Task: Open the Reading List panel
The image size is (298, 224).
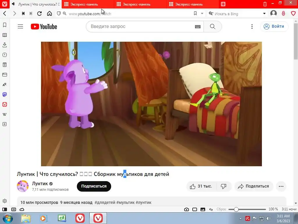Action: (x=5, y=35)
